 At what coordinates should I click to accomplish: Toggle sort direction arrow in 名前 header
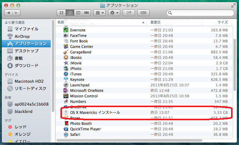(143, 22)
